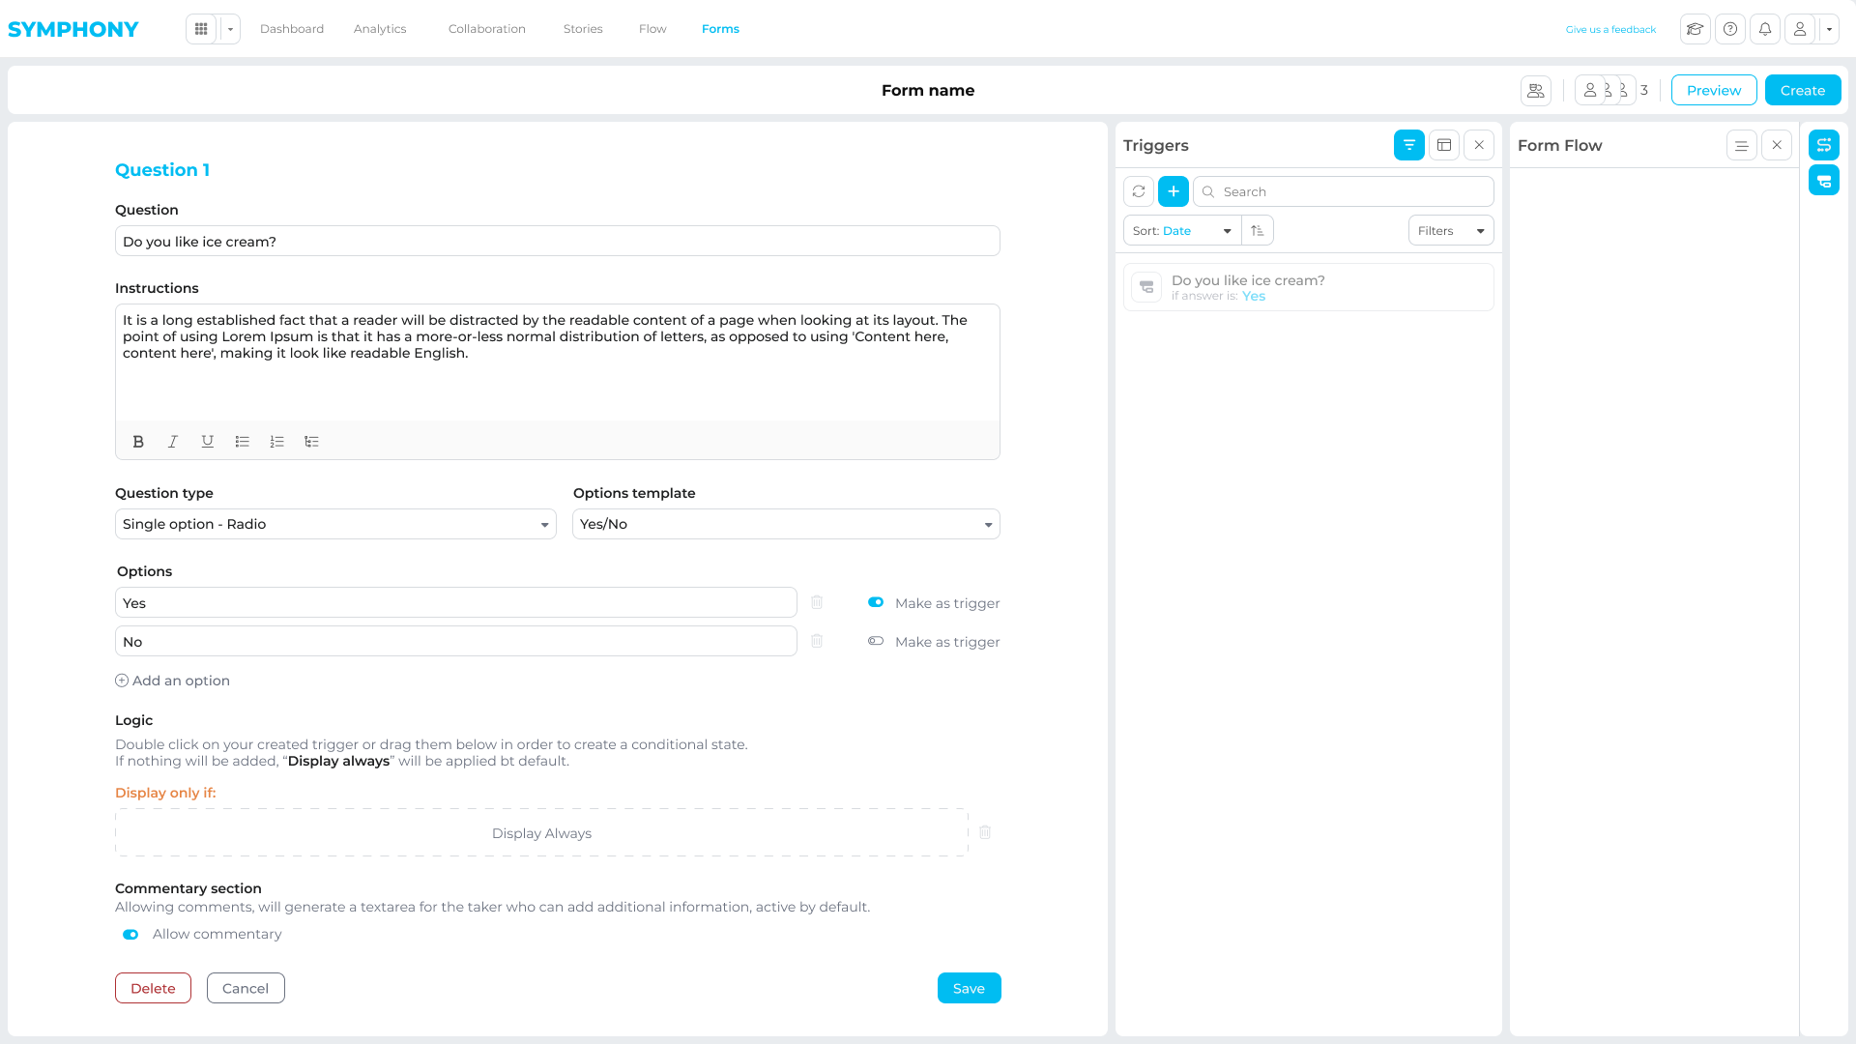Turn off Allow commentary toggle

130,934
